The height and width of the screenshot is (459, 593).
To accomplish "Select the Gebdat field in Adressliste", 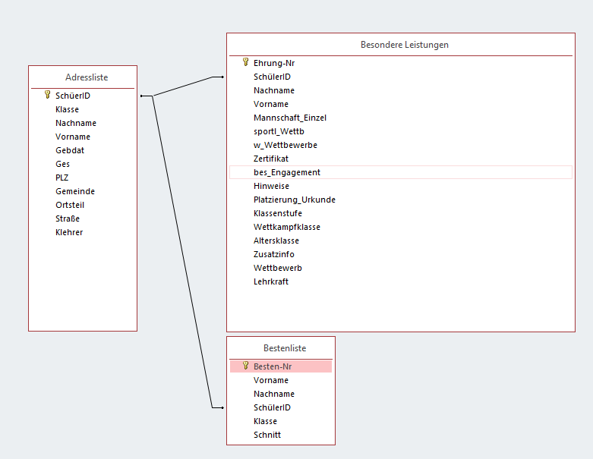I will pyautogui.click(x=69, y=150).
